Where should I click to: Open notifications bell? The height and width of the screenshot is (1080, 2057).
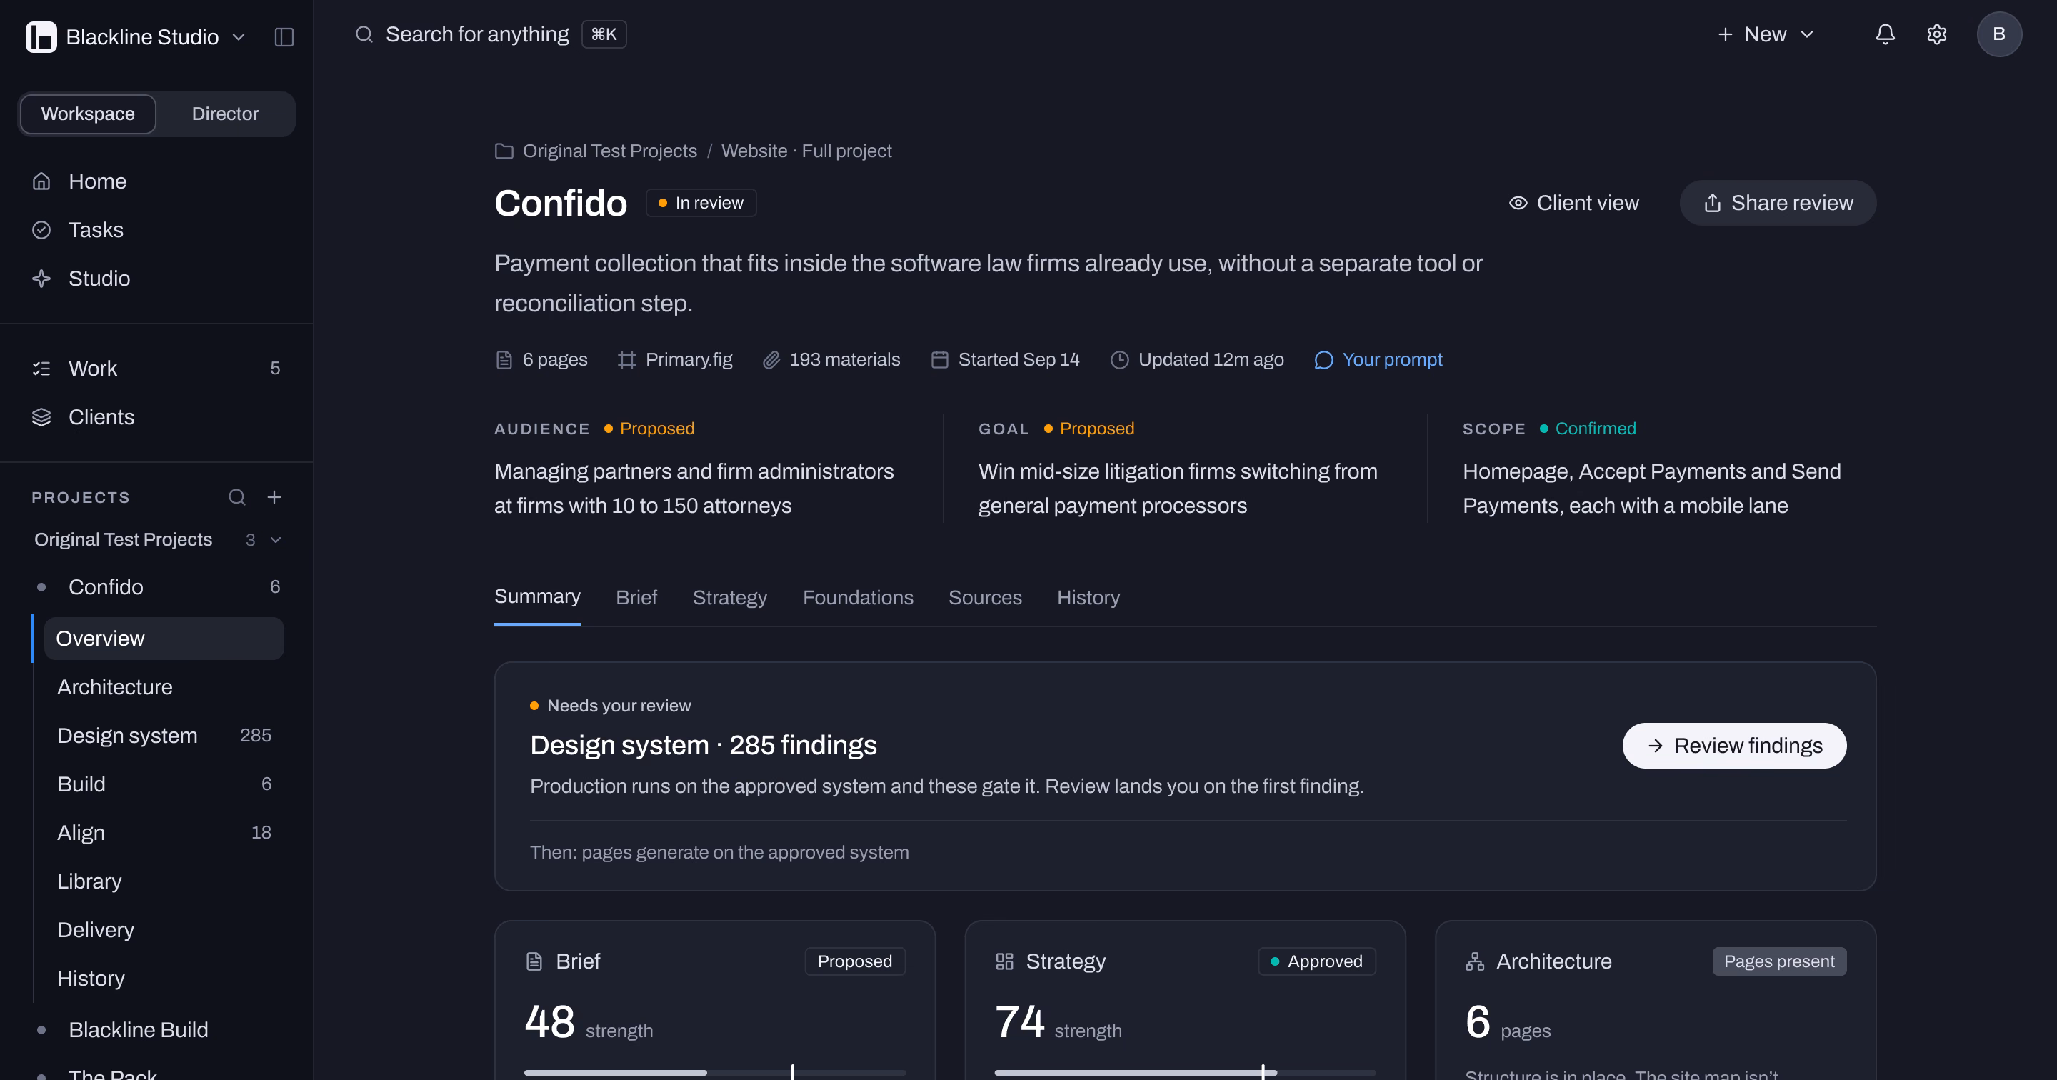coord(1886,34)
